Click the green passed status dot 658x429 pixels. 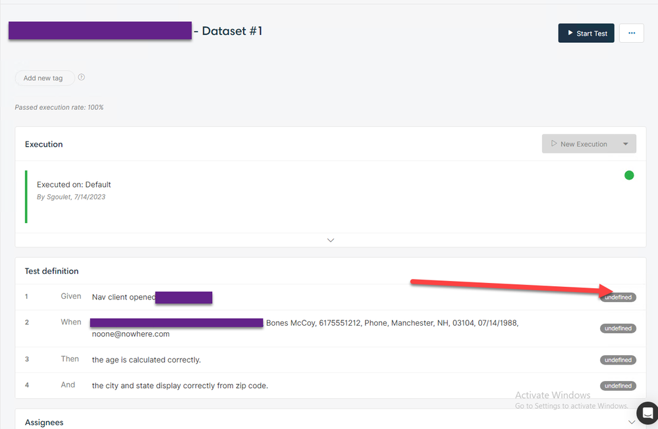(x=628, y=175)
